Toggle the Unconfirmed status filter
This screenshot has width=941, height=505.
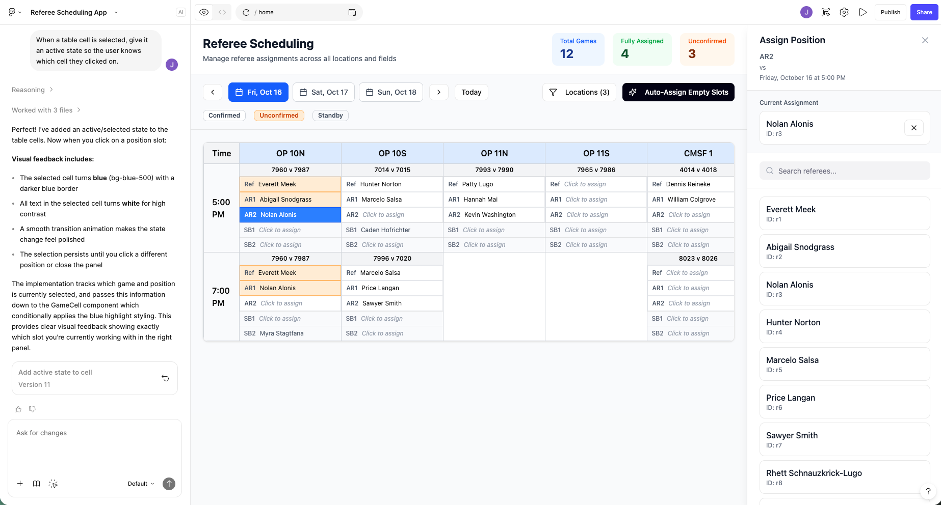point(279,116)
